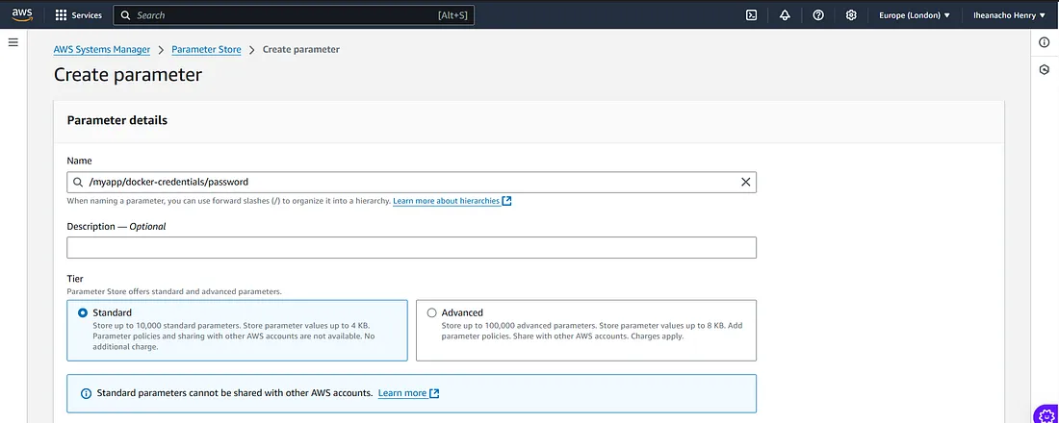
Task: Click the AWS logo home icon
Action: coord(21,14)
